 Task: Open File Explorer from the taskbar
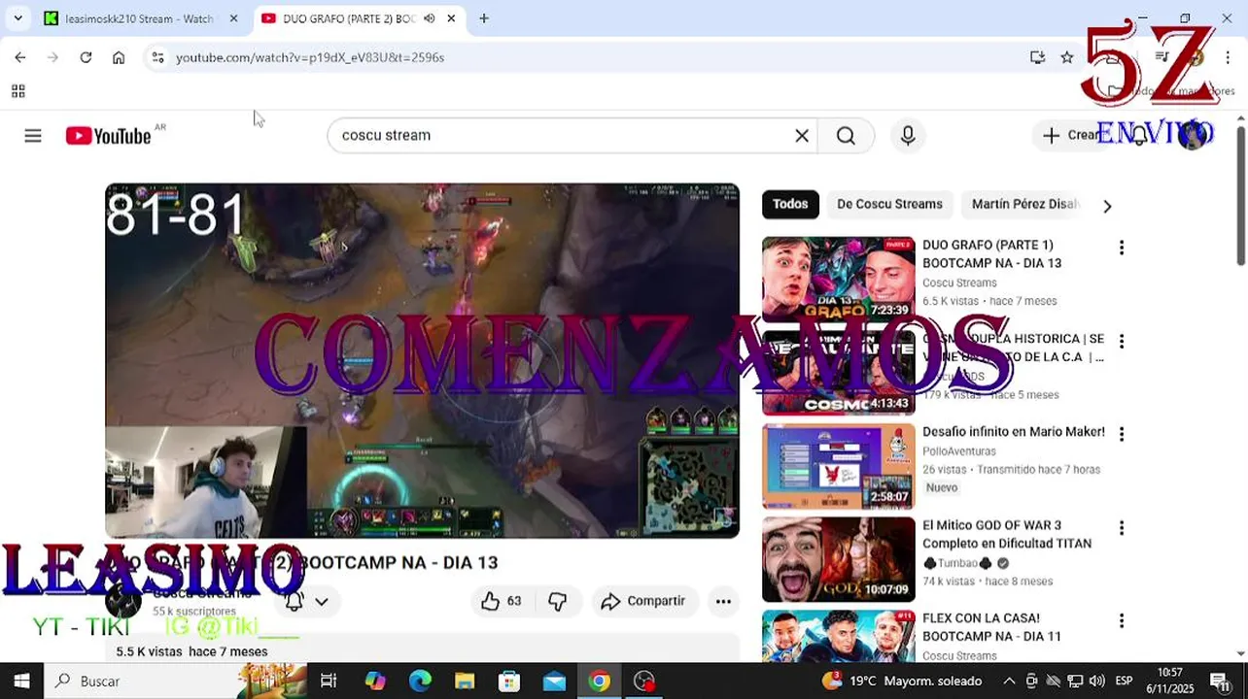pos(465,681)
